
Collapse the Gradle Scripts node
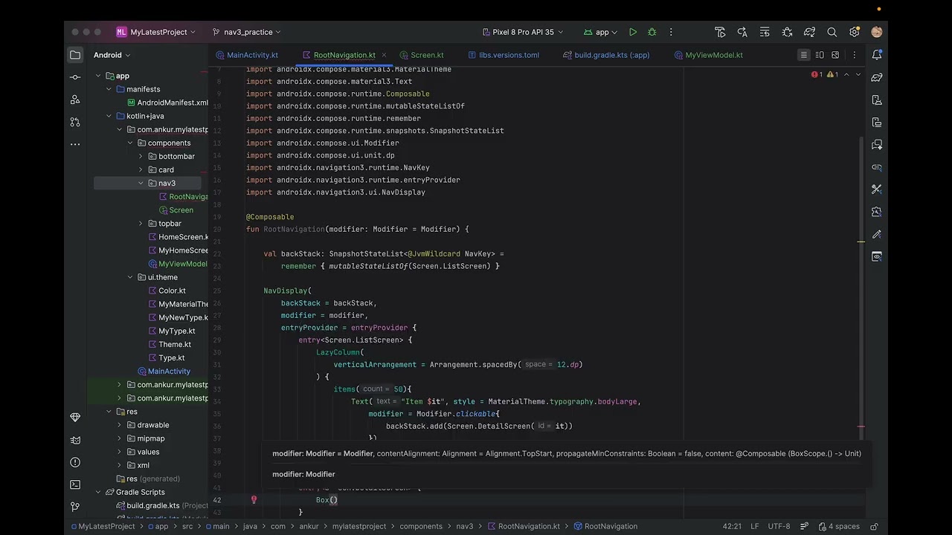pyautogui.click(x=97, y=493)
